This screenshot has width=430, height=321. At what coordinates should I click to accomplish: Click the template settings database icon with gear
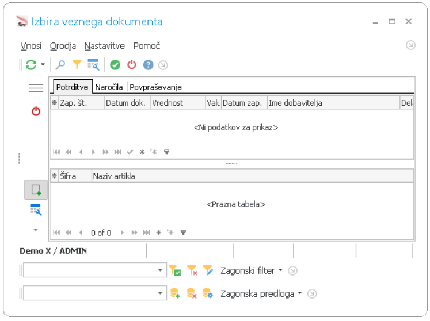click(x=208, y=293)
